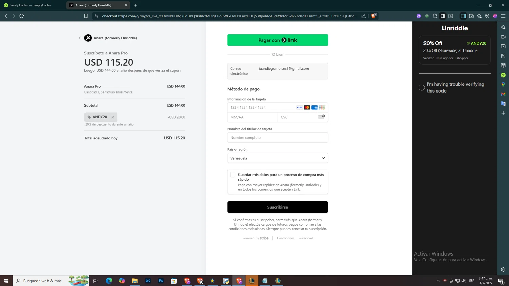Click the 20% Off coupon card
Screen dimensions: 509x286
click(x=455, y=50)
